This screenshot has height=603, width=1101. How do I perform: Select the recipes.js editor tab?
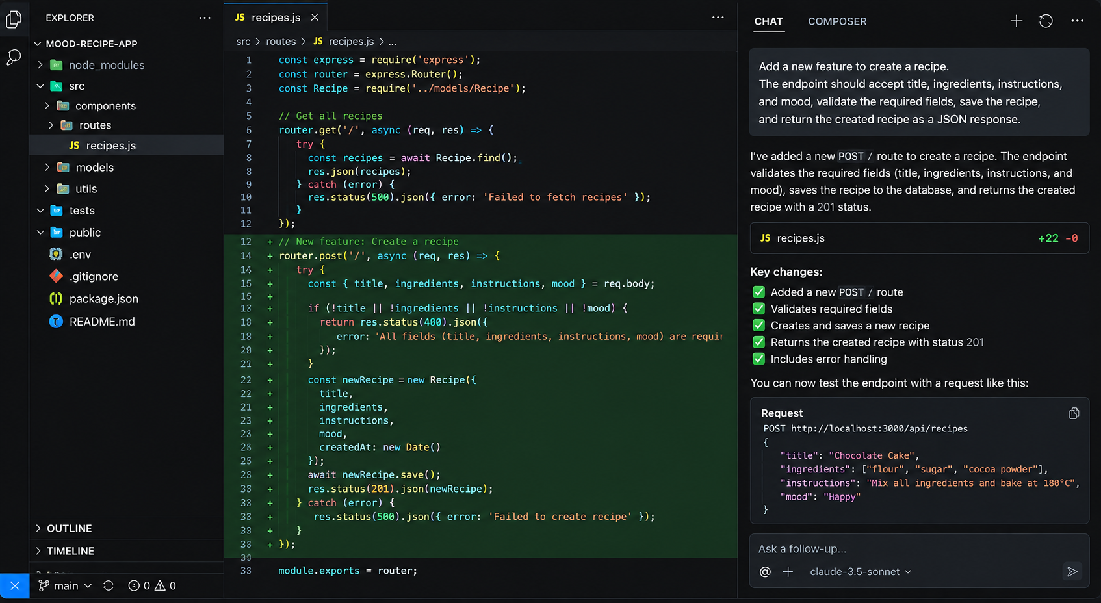pyautogui.click(x=276, y=18)
